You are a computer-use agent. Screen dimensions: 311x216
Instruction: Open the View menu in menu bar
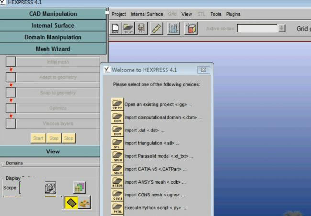(x=187, y=14)
